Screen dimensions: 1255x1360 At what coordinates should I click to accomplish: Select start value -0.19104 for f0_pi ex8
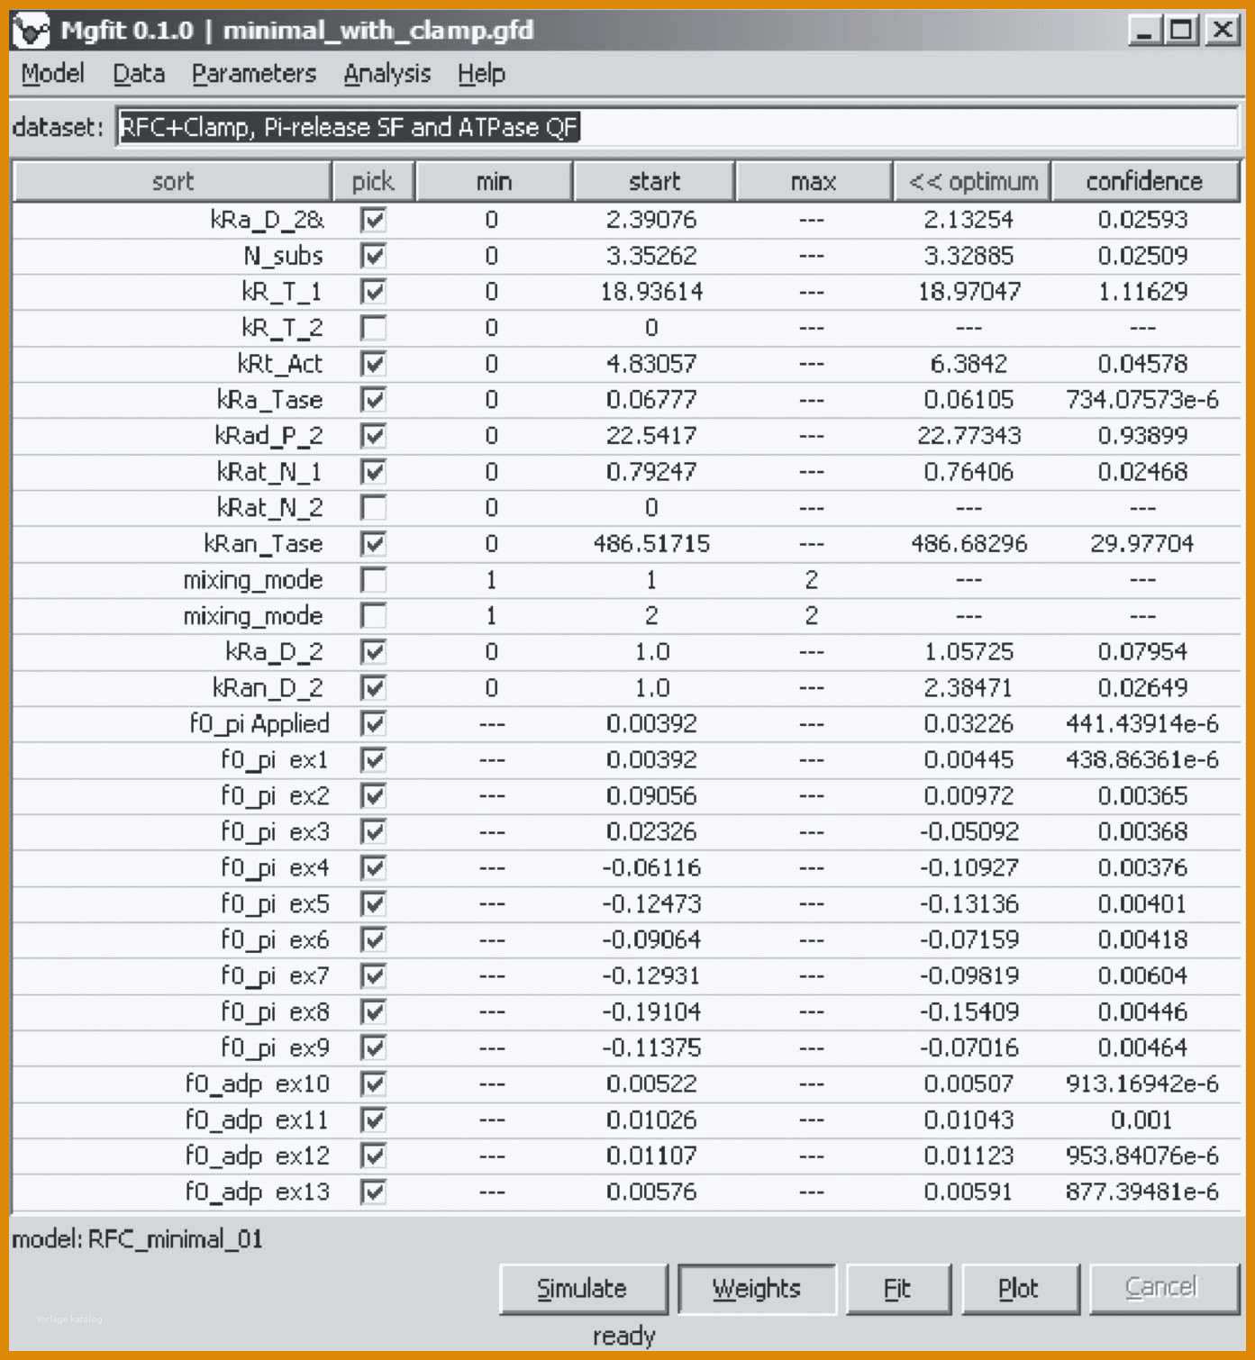pyautogui.click(x=651, y=1012)
